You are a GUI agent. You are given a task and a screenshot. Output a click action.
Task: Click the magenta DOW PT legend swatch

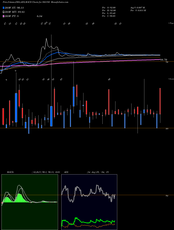click(x=3, y=16)
